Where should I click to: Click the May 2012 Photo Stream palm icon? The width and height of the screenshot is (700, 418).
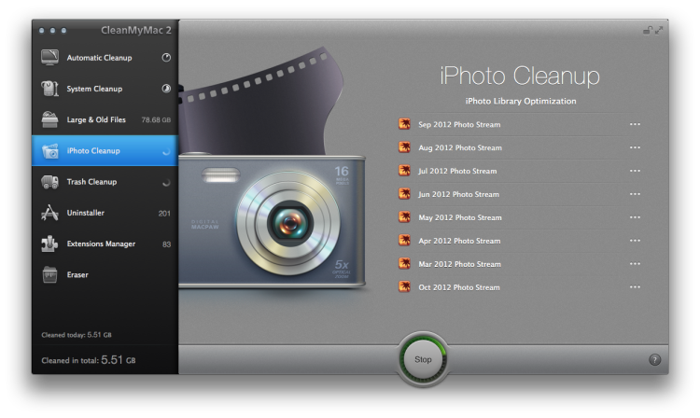[404, 216]
